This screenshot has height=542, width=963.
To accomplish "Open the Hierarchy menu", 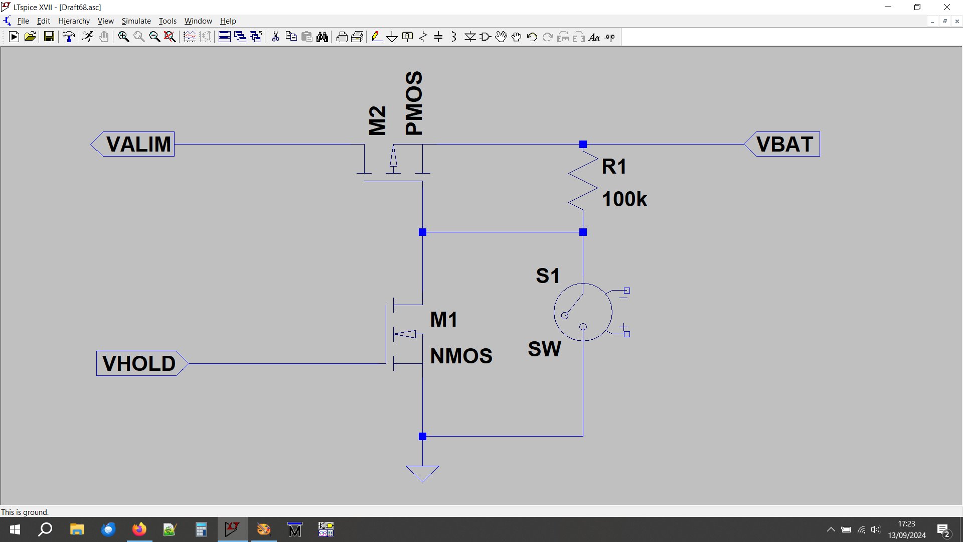I will pyautogui.click(x=74, y=21).
